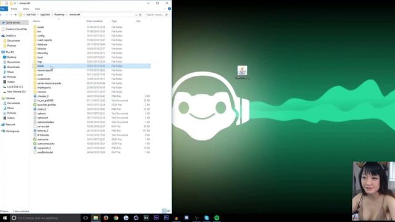The image size is (395, 222).
Task: Open Spotify from the taskbar
Action: 217,218
